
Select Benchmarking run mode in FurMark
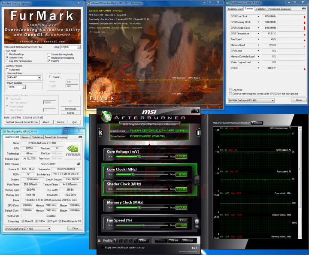pos(7,54)
